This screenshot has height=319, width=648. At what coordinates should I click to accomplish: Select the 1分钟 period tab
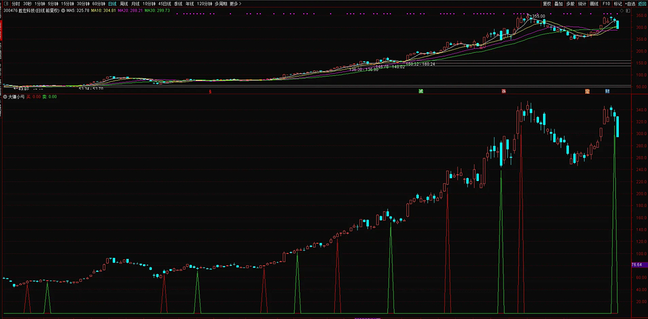click(x=40, y=3)
